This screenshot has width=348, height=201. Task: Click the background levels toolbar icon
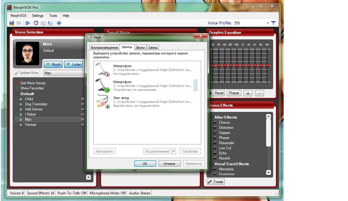point(50,23)
